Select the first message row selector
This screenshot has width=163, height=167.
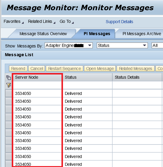pyautogui.click(x=8, y=93)
